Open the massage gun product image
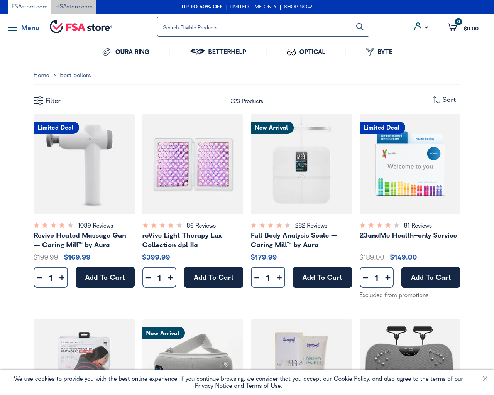 click(84, 164)
